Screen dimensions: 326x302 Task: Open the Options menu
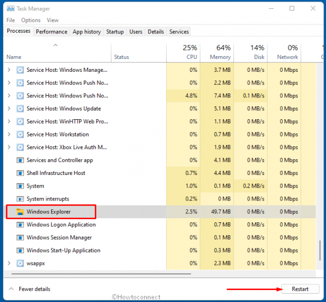pyautogui.click(x=31, y=20)
